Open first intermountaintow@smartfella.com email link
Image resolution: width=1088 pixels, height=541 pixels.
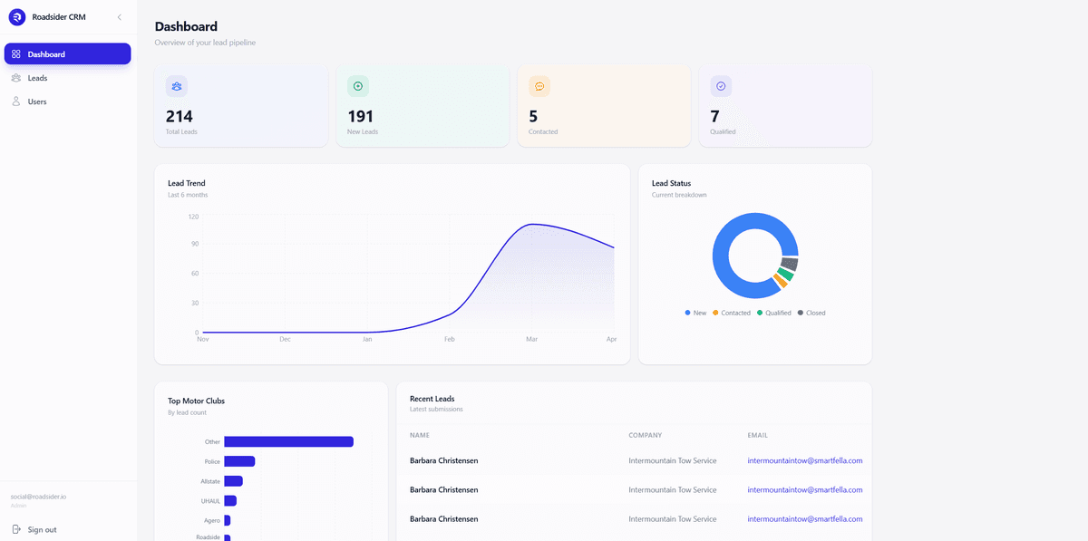[804, 460]
